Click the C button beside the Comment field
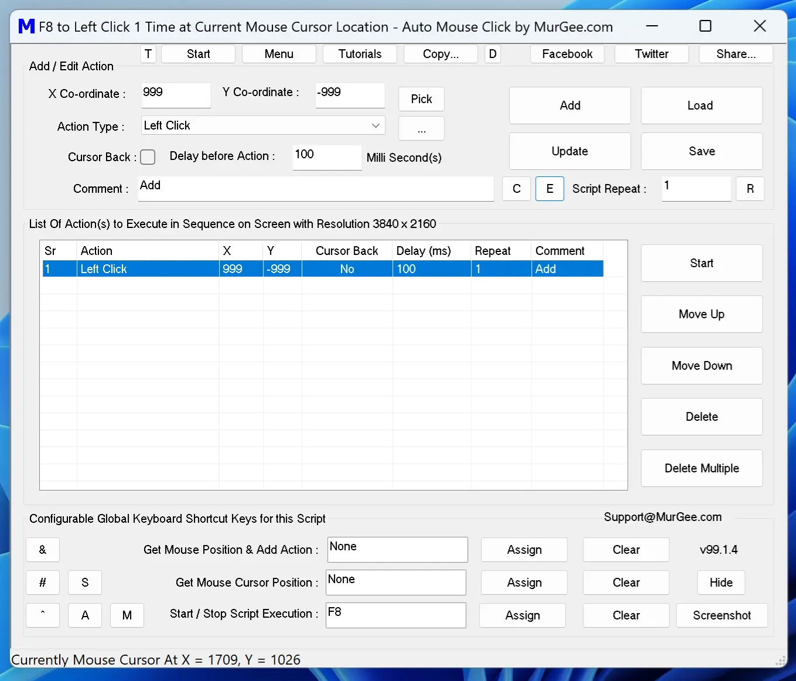This screenshot has width=796, height=681. click(x=516, y=189)
